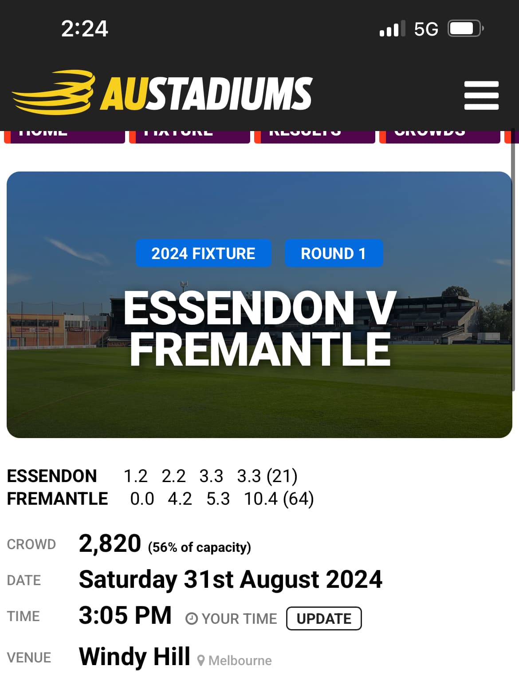The height and width of the screenshot is (674, 519).
Task: Tap the cellular signal bars indicator
Action: (392, 29)
